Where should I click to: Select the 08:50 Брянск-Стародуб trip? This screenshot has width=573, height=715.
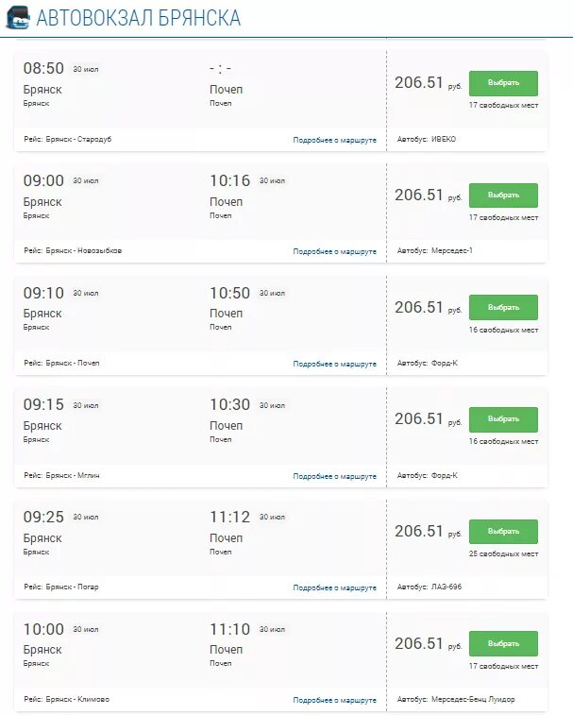(x=503, y=83)
